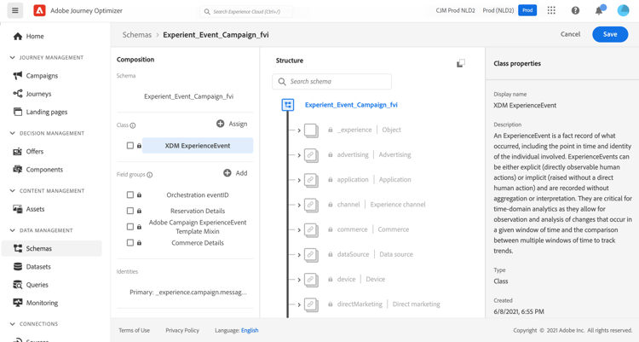Open the hamburger navigation menu
639x342 pixels.
tap(15, 11)
